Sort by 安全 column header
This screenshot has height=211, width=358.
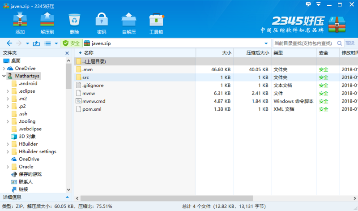pos(328,53)
